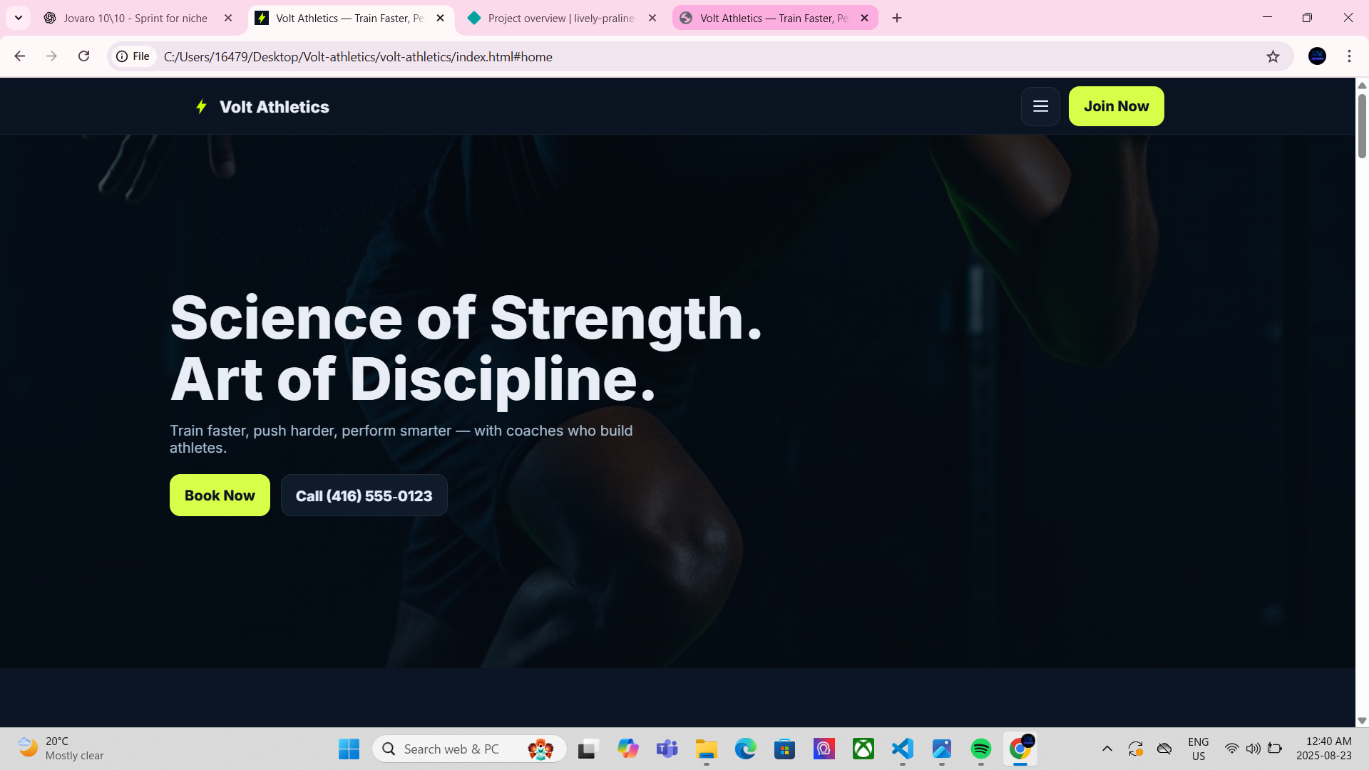Click the Join Now button

click(x=1116, y=106)
